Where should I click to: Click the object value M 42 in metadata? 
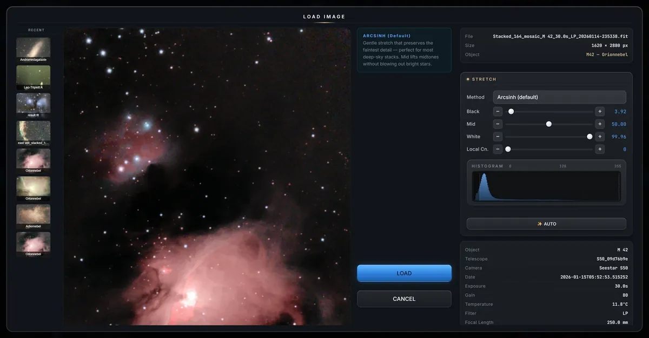point(622,250)
